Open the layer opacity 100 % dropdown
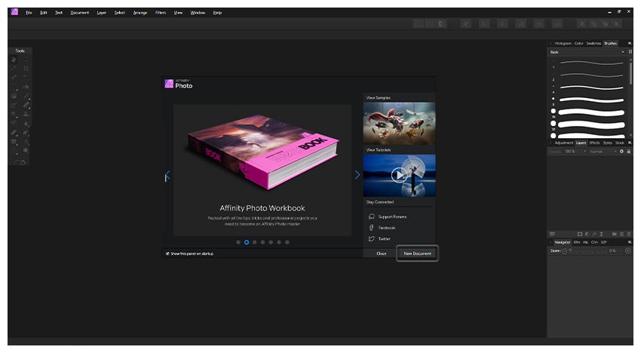The width and height of the screenshot is (641, 353). coord(575,152)
